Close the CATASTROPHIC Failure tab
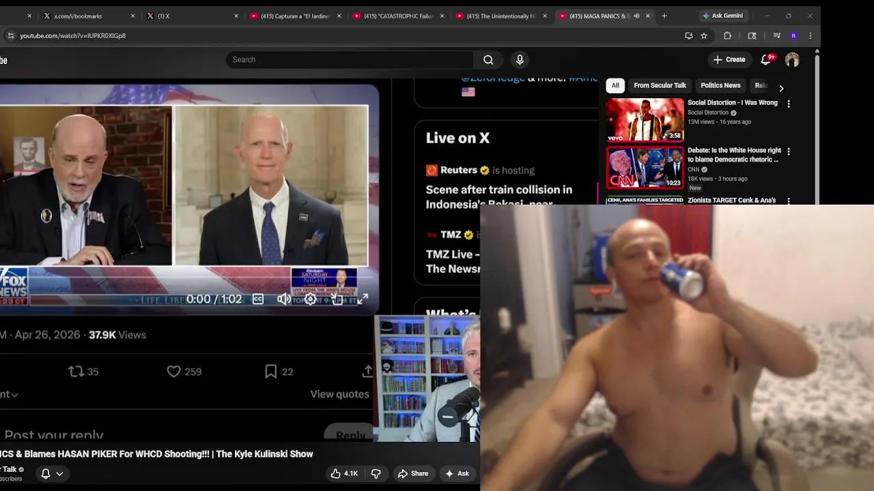The height and width of the screenshot is (491, 874). [442, 16]
